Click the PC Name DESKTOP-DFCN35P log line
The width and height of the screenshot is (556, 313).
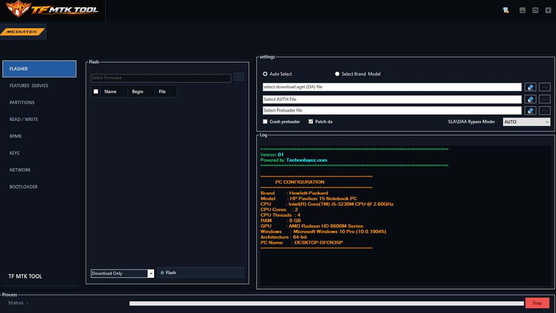[301, 243]
